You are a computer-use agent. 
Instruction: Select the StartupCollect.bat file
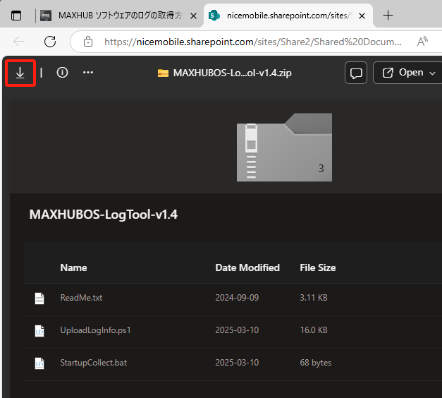tap(94, 363)
